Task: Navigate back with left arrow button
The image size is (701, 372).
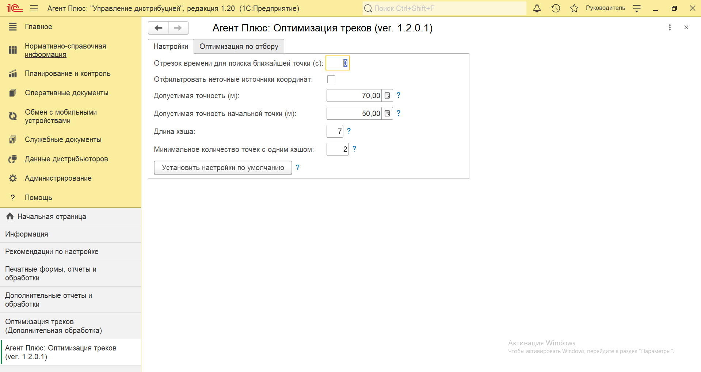Action: pyautogui.click(x=158, y=28)
